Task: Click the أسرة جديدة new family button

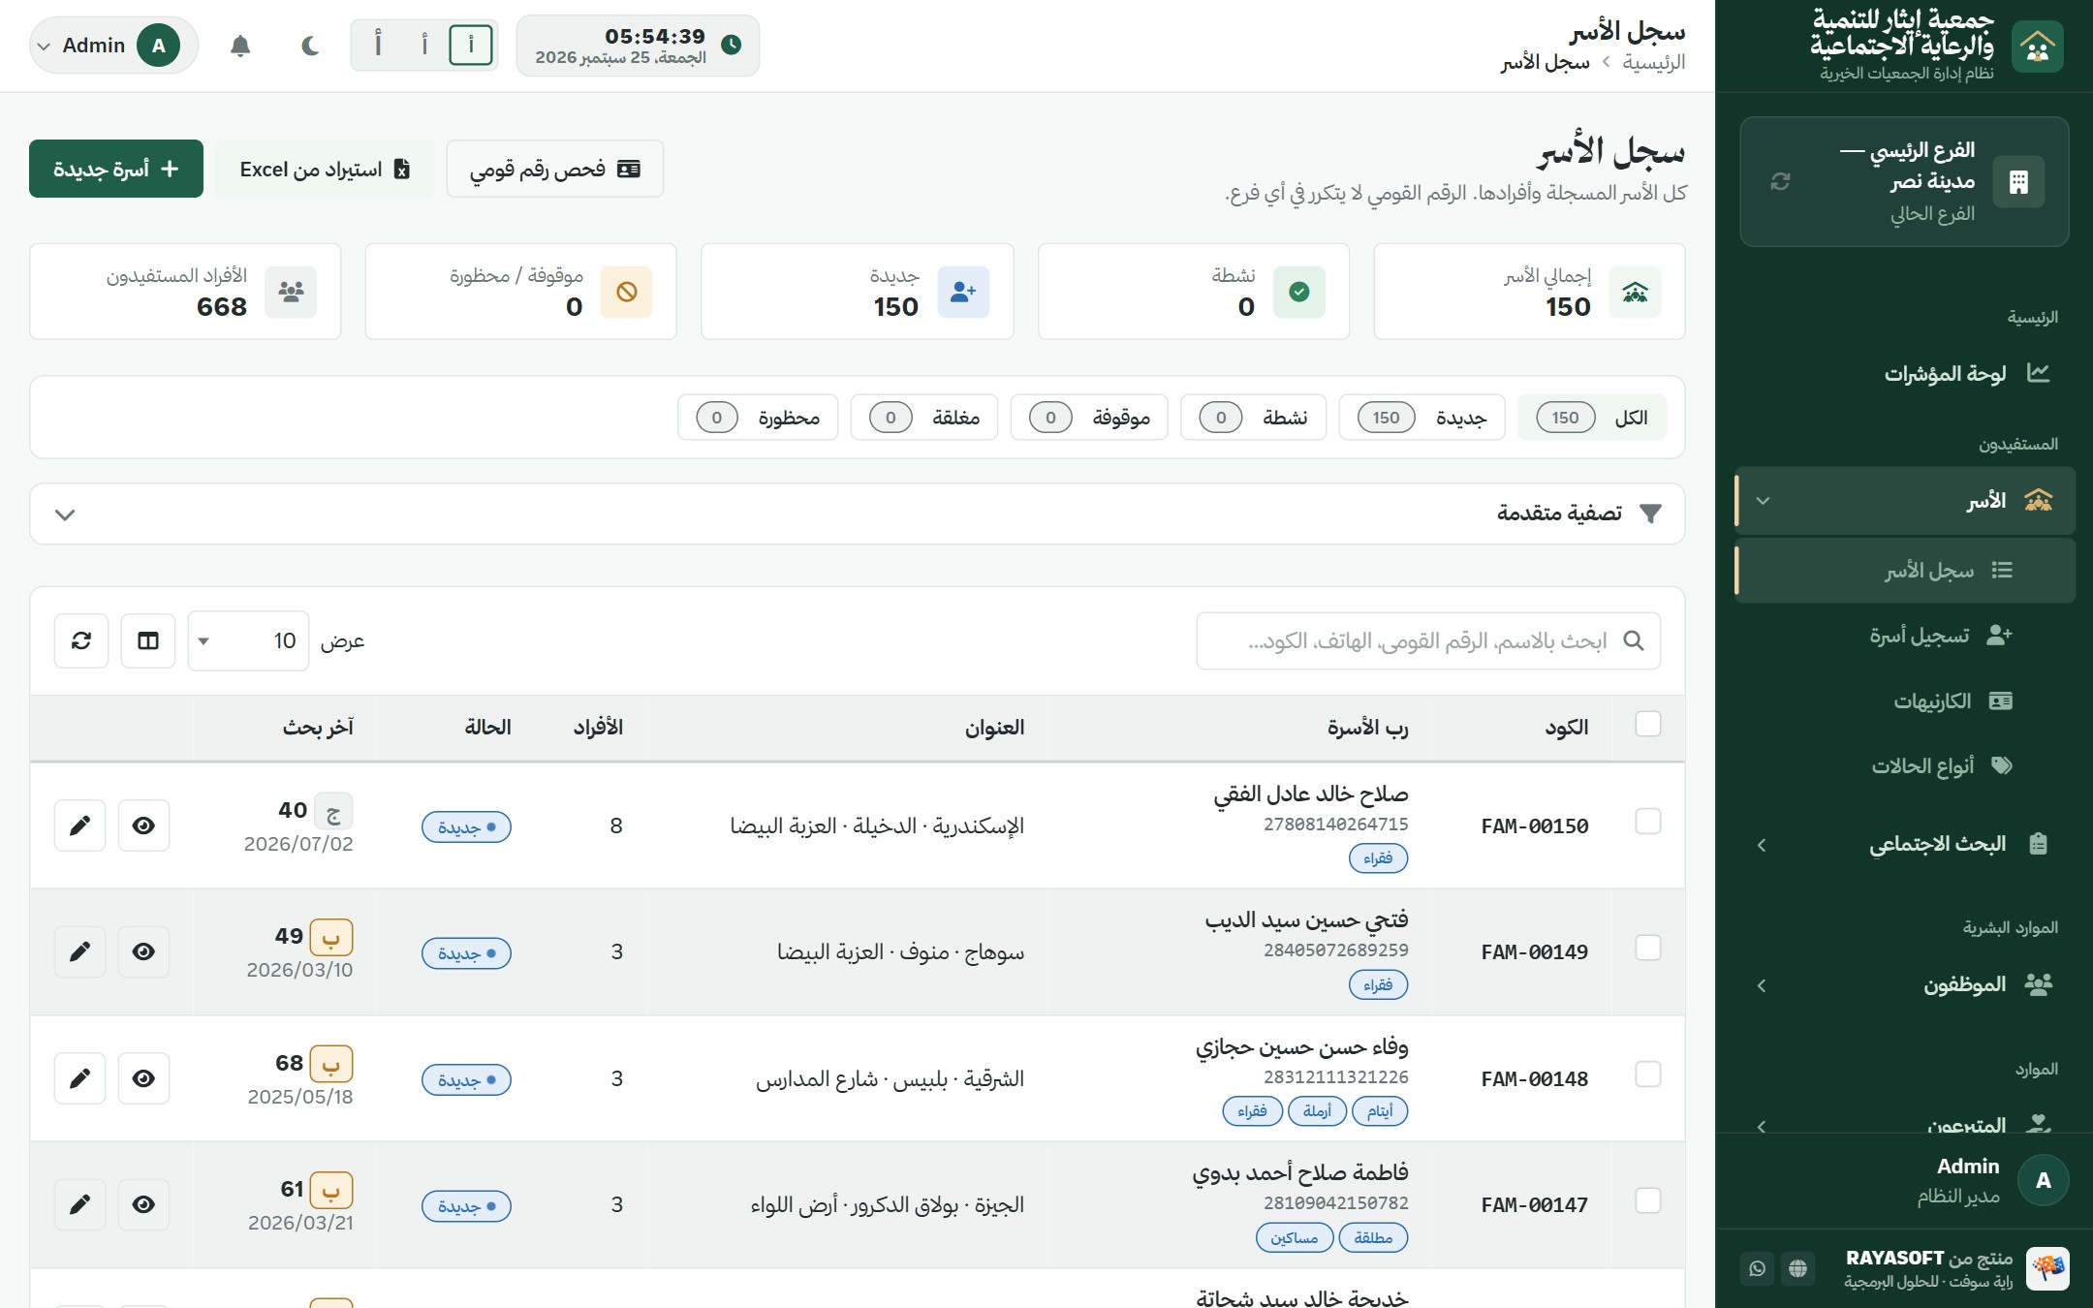Action: point(116,169)
